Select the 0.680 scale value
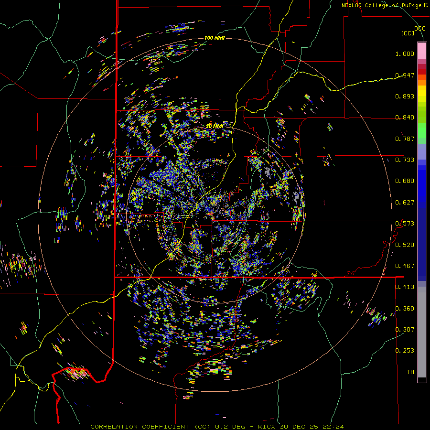Image resolution: width=430 pixels, height=430 pixels. pos(405,181)
